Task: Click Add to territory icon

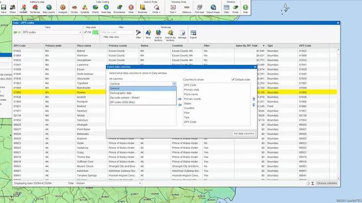Action: (158, 35)
